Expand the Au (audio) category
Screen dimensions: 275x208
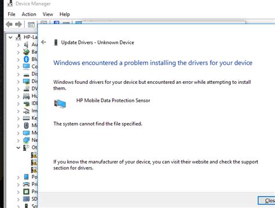[18, 45]
